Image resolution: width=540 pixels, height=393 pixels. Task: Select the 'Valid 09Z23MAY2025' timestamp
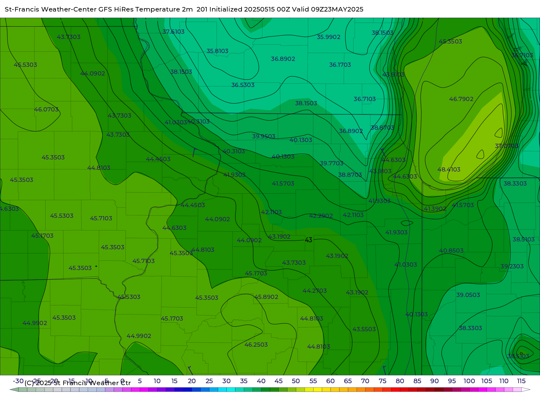point(328,9)
